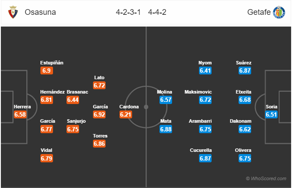Select Olivera's 6.75 rating badge
The height and width of the screenshot is (188, 292).
tap(245, 158)
